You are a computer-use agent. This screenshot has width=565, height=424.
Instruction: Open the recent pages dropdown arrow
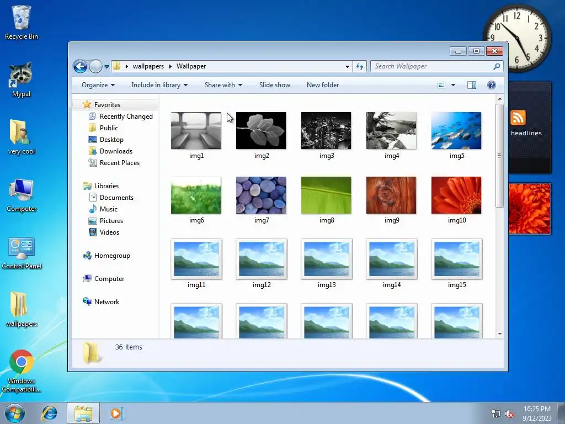(x=106, y=67)
